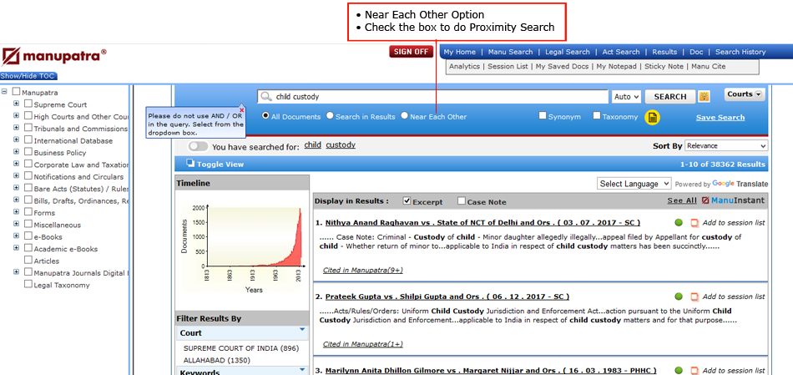Open Act Search menu

pos(621,52)
